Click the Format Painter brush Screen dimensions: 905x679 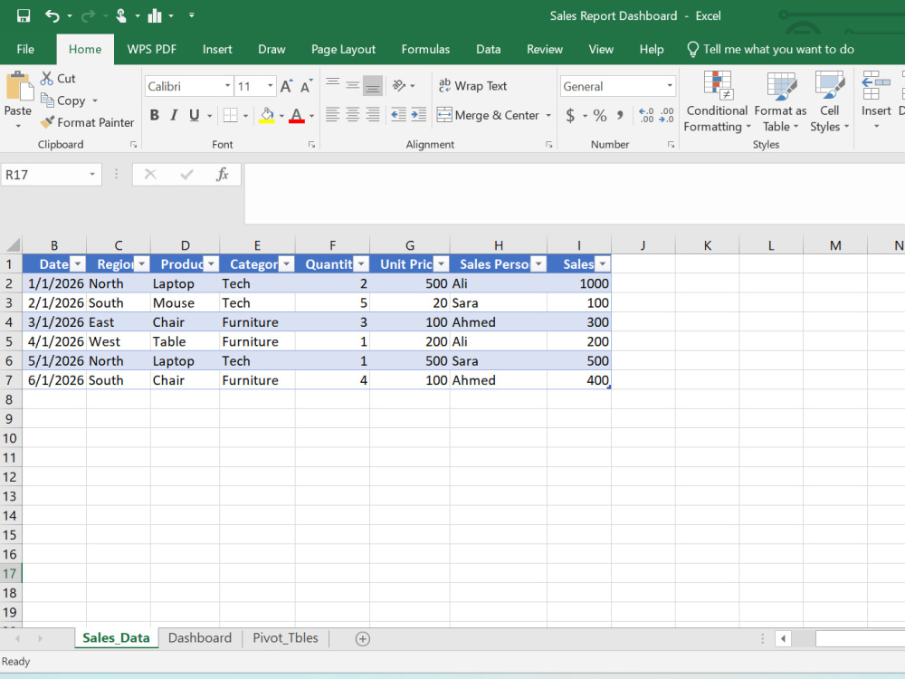click(47, 122)
